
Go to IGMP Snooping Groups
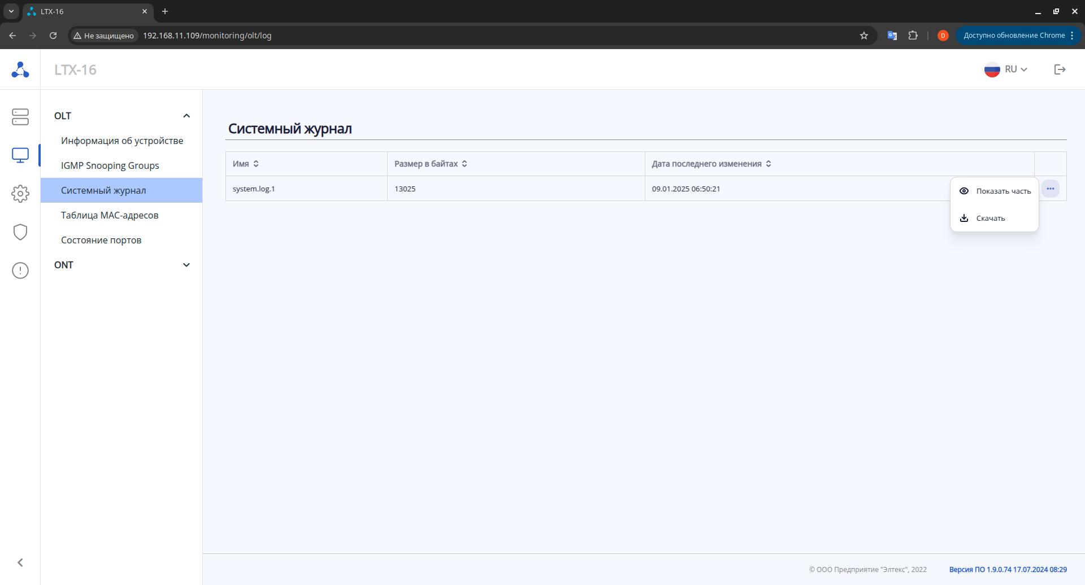pos(110,165)
